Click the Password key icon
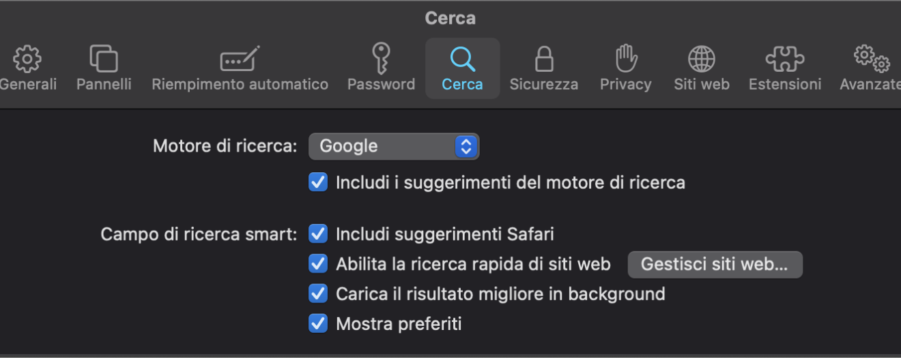Viewport: 901px width, 358px height. click(381, 59)
